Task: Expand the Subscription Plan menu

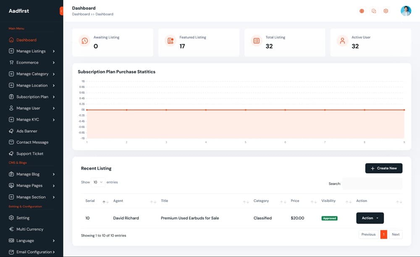Action: [32, 97]
